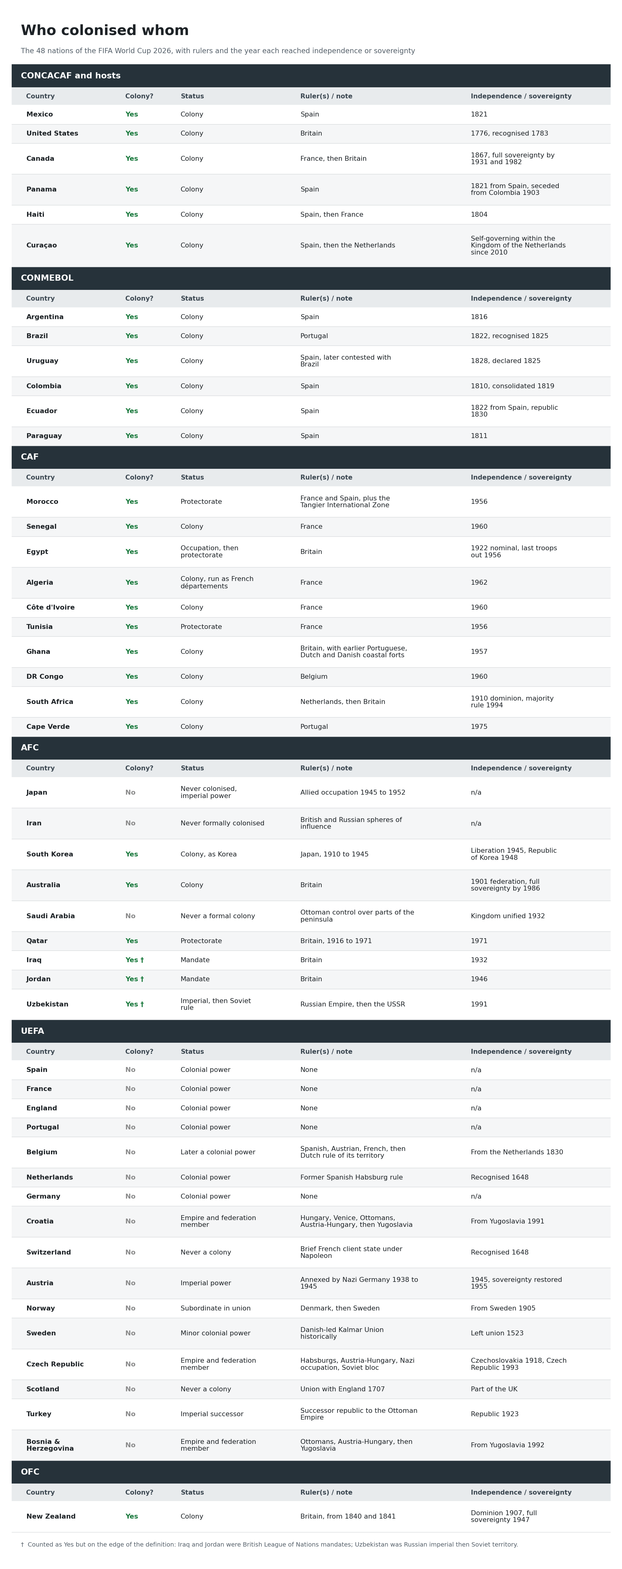The height and width of the screenshot is (1569, 622).
Task: Click the 'No' value in Turkey's row
Action: (130, 1414)
